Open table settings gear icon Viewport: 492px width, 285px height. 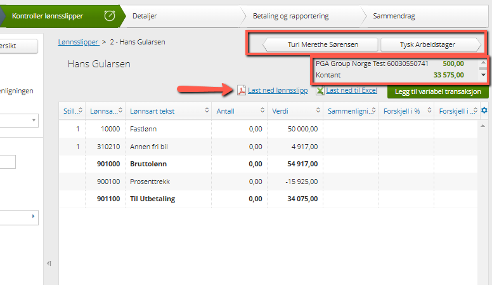pos(484,110)
